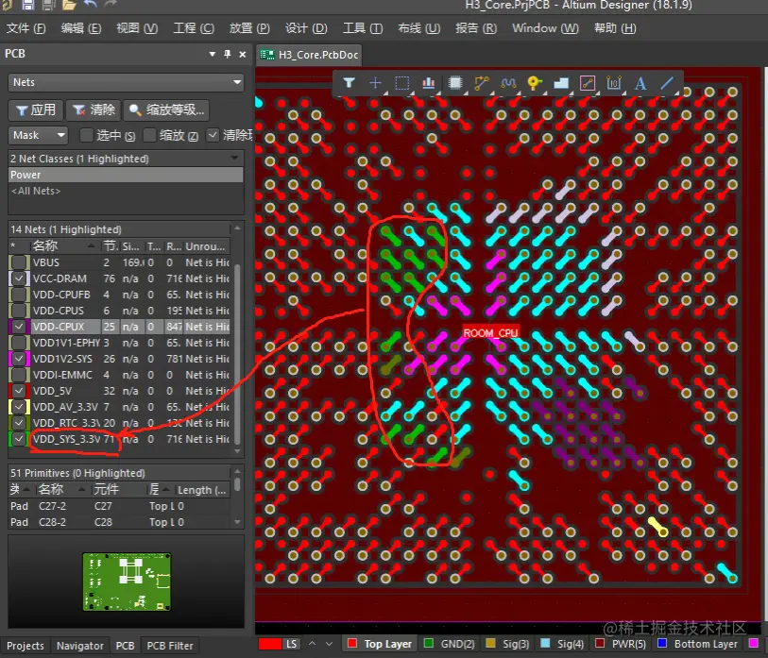Start interactive routing tool
This screenshot has width=768, height=658.
[x=482, y=83]
